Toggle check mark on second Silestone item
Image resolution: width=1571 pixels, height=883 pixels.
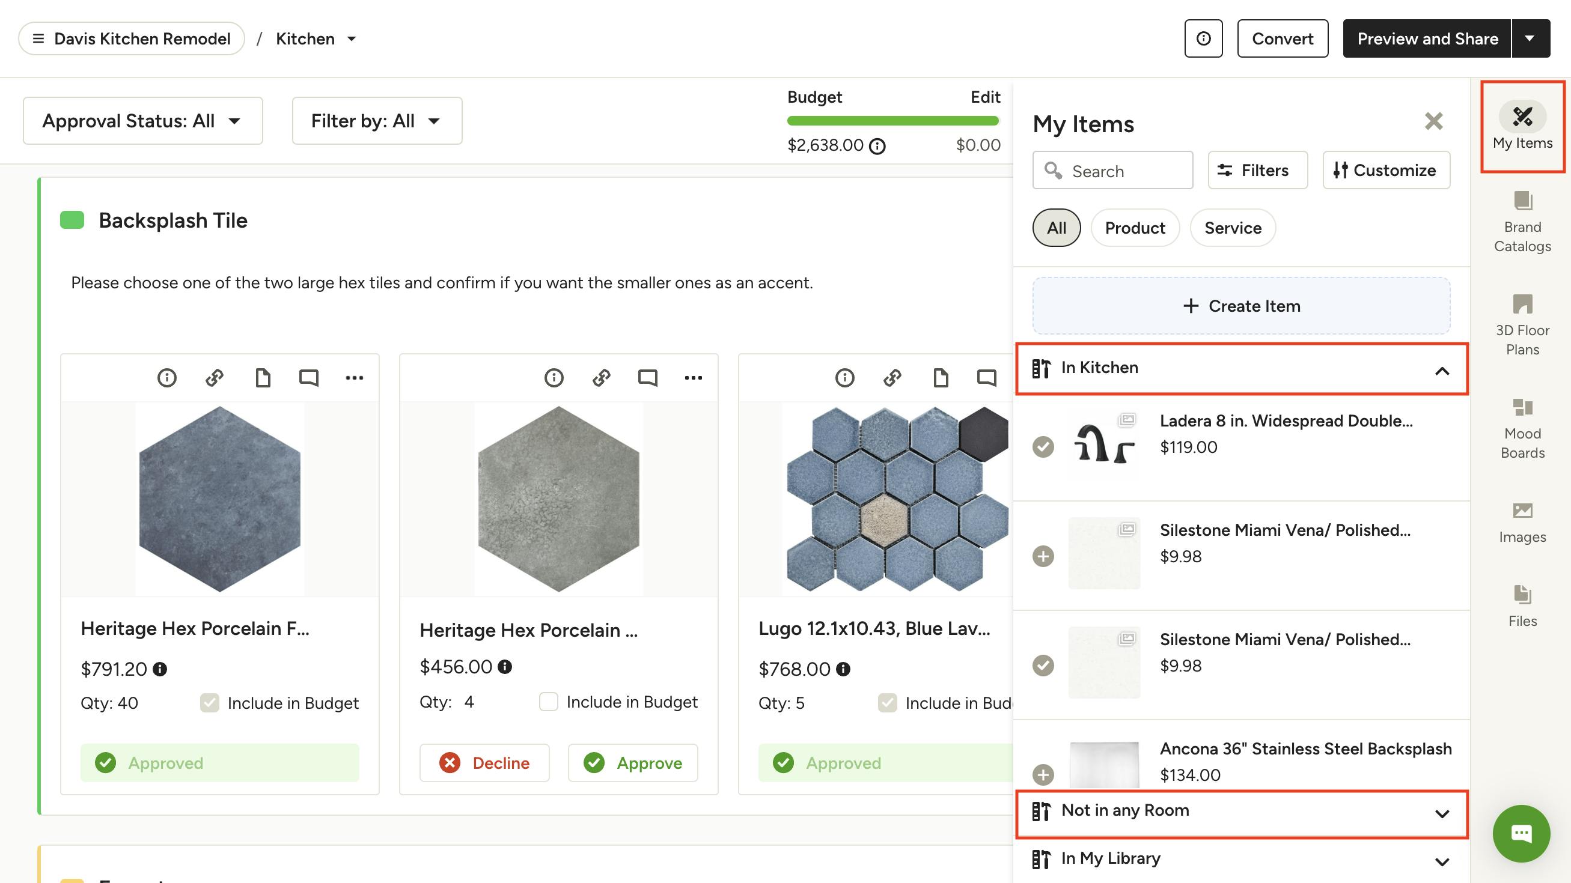click(x=1043, y=665)
